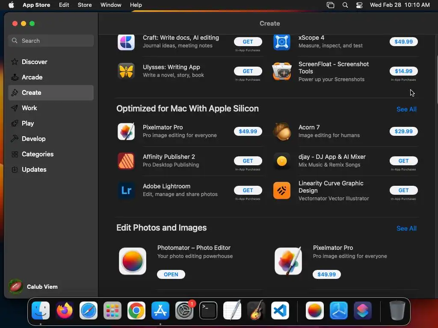Click GET for Ulysses: Writing App
Viewport: 438px width, 328px height.
click(x=248, y=71)
